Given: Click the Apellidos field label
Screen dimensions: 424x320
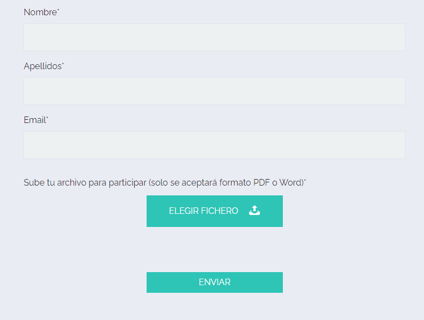Looking at the screenshot, I should point(43,66).
